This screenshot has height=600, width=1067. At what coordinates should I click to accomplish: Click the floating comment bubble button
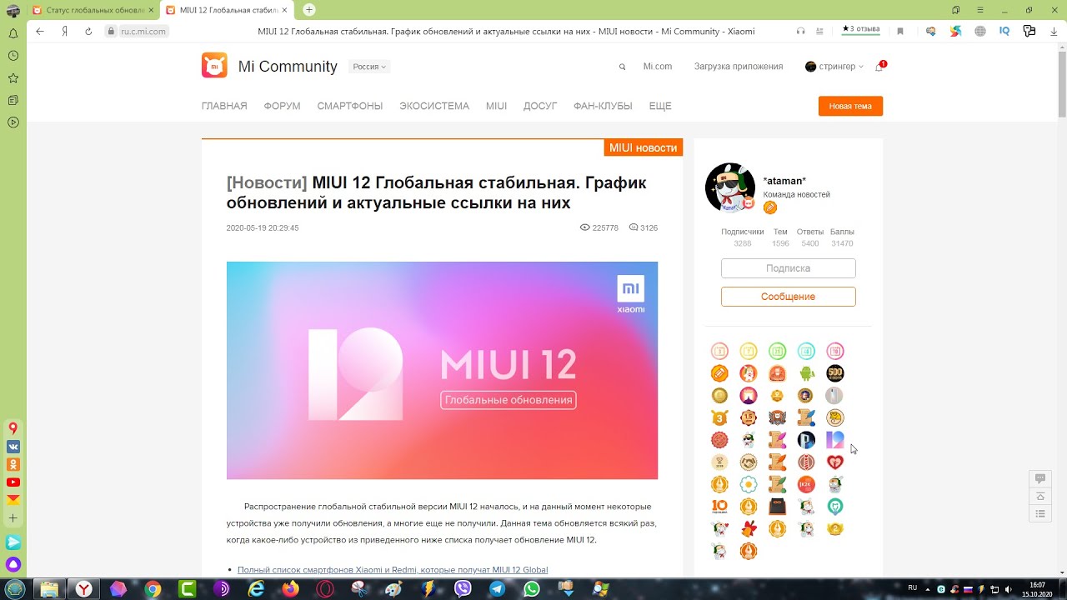pos(1039,478)
